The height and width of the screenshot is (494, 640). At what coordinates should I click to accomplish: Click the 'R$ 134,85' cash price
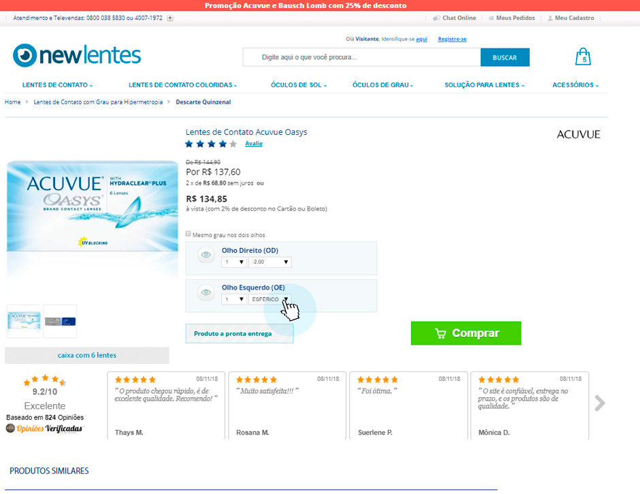click(206, 199)
